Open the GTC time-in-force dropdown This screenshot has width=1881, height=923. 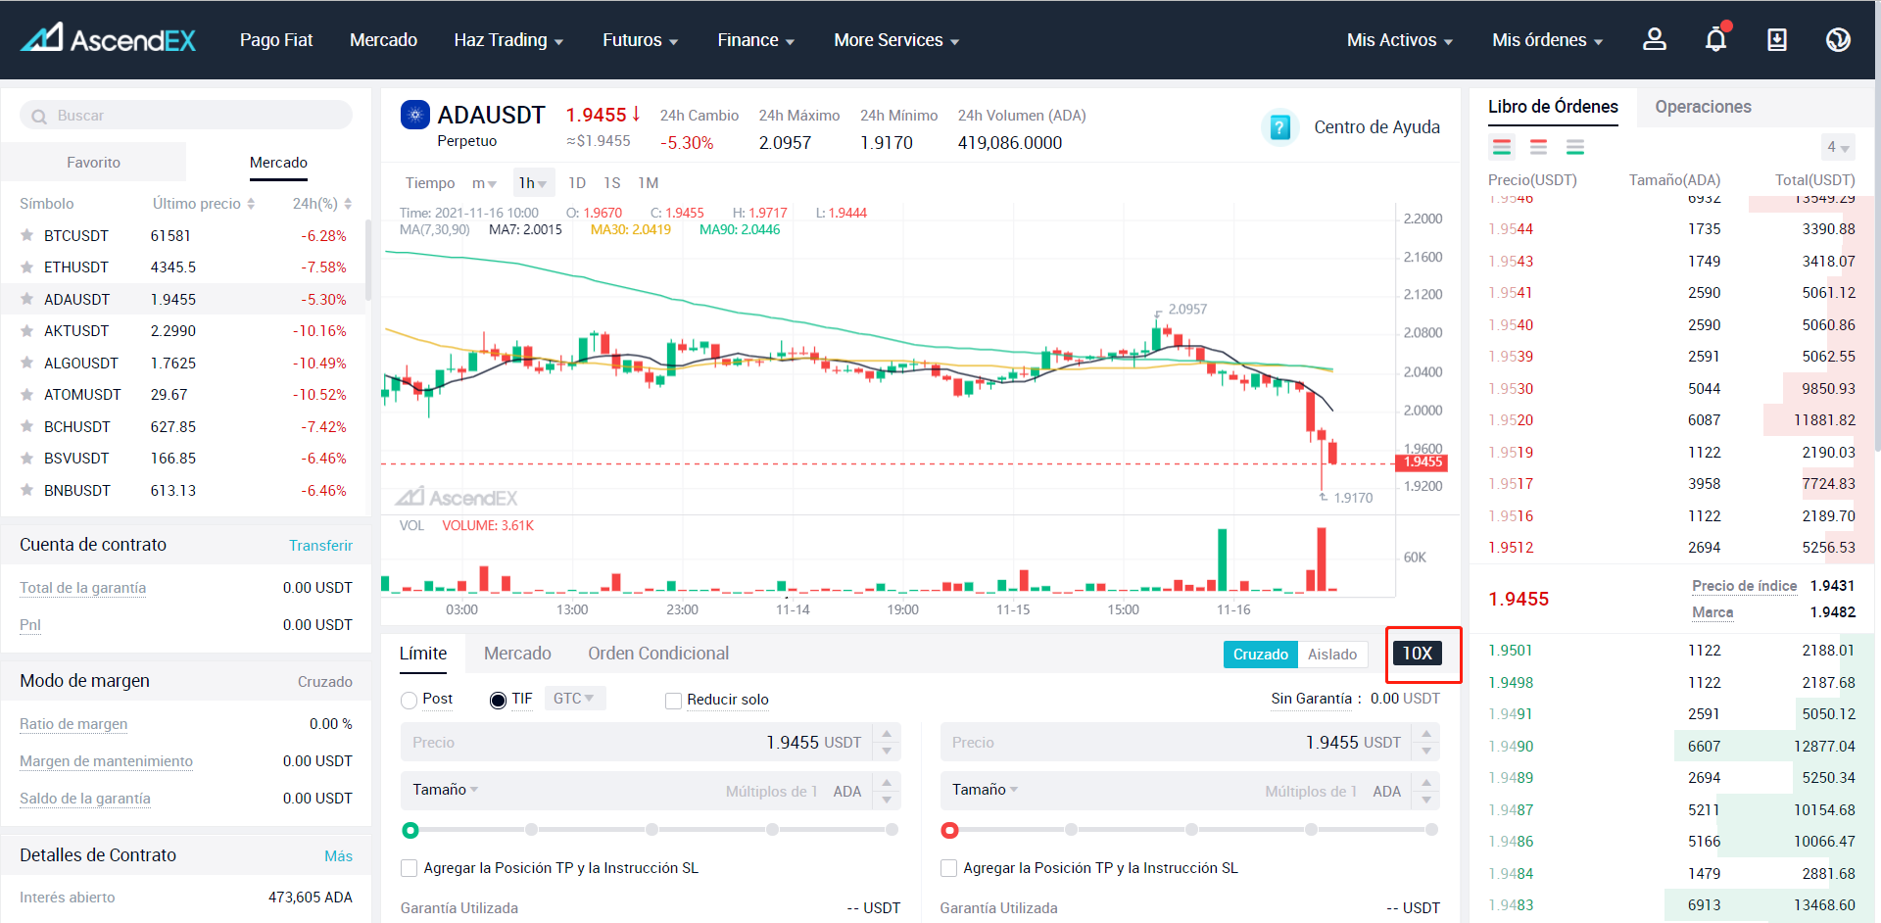tap(574, 699)
